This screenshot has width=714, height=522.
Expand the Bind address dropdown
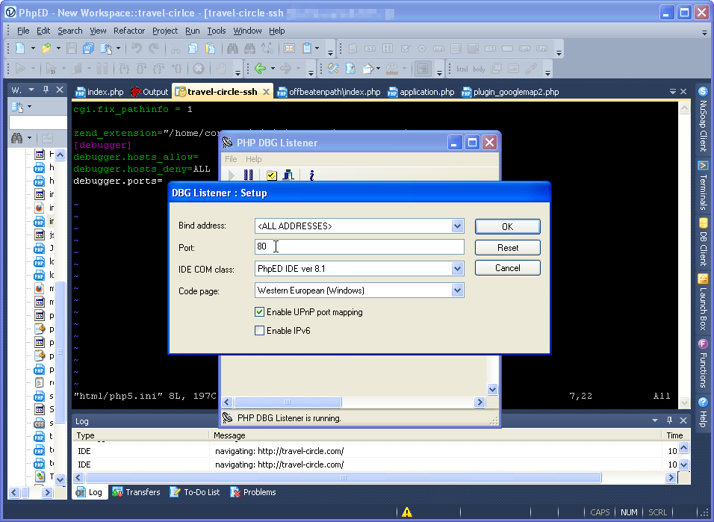[x=457, y=226]
